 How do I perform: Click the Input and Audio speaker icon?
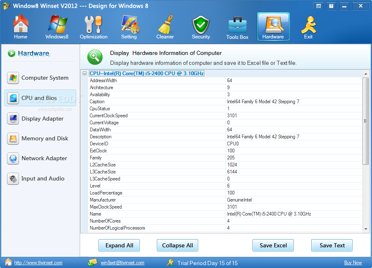tap(13, 178)
